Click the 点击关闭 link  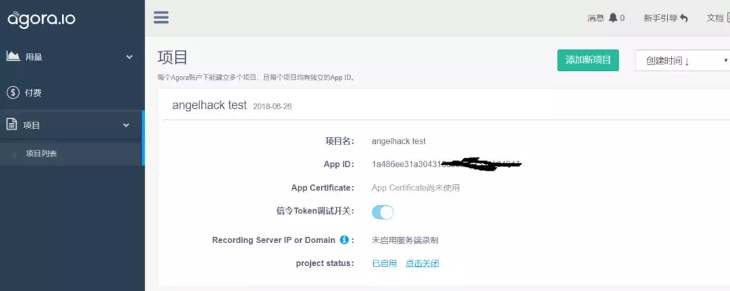pyautogui.click(x=422, y=263)
